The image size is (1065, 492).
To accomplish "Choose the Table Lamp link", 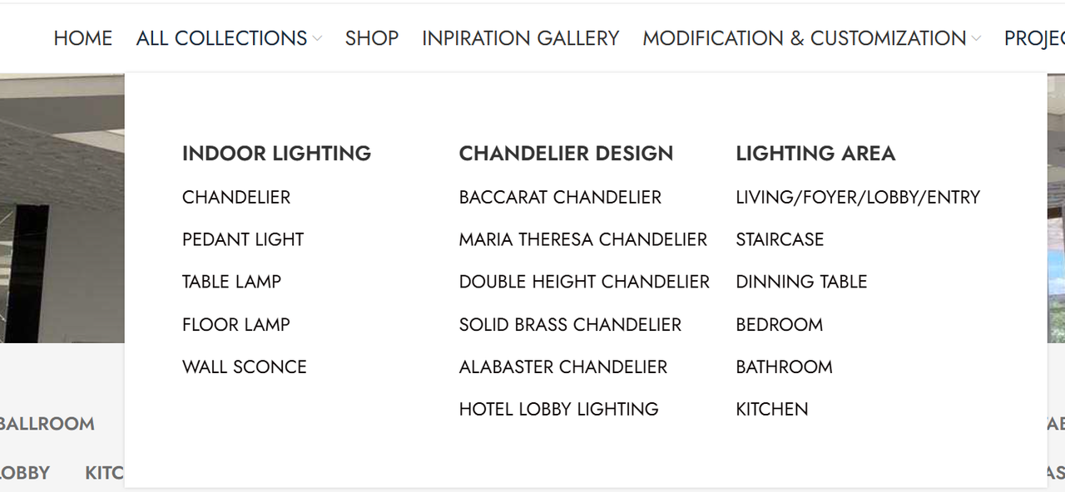I will tap(231, 283).
